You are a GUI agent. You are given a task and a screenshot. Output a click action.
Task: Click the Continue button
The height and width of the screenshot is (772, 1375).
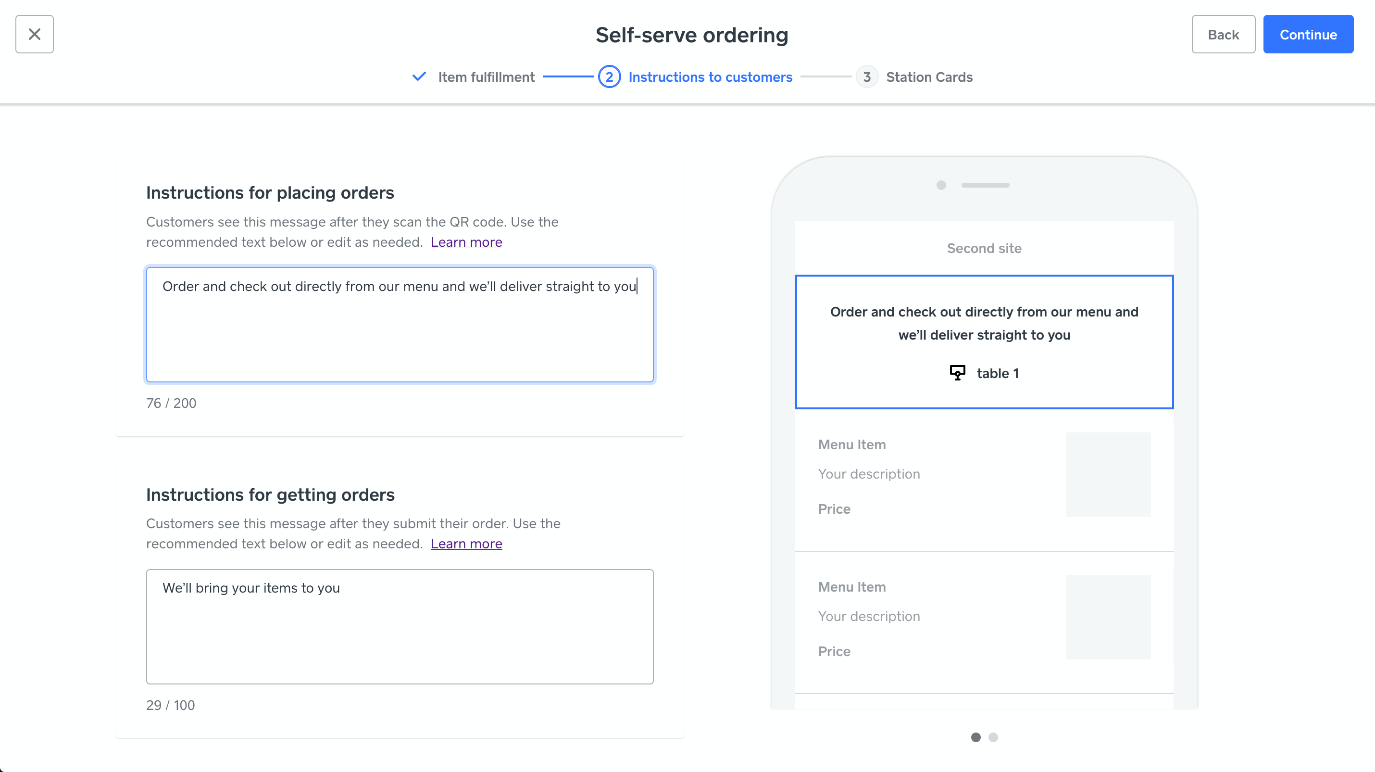1308,34
